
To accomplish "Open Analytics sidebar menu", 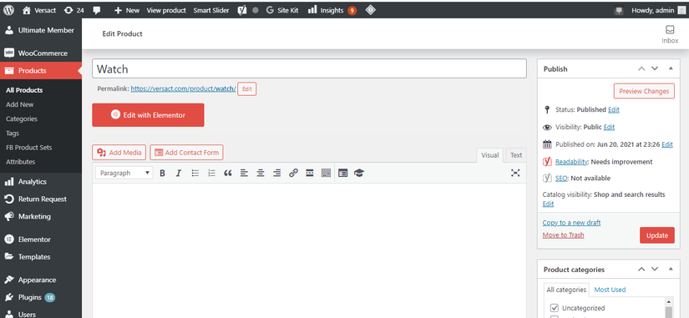I will (x=41, y=181).
